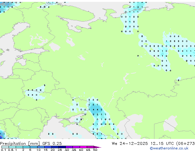Select magenta legend swatch for 40 to 45 mm

pos(83,147)
